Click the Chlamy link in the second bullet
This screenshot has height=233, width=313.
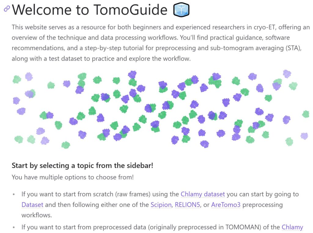tap(292, 227)
